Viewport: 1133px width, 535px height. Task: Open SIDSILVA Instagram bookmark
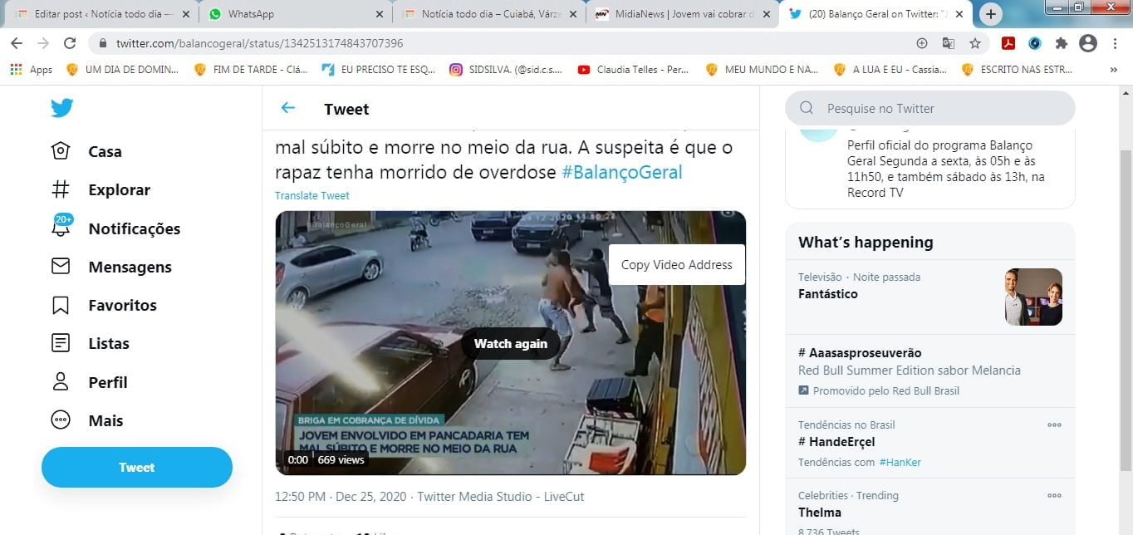(x=506, y=70)
